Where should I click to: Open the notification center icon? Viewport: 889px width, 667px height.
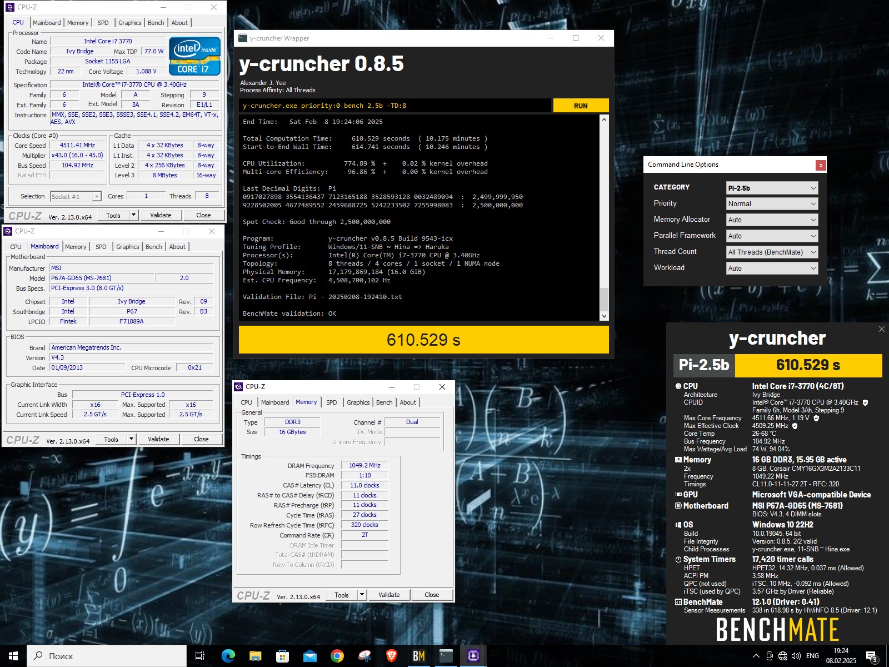[872, 656]
